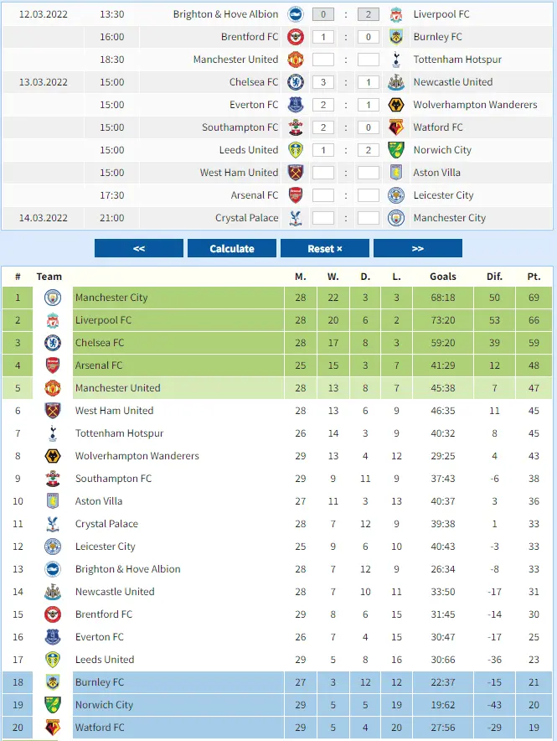Click the Calculate button

[232, 248]
